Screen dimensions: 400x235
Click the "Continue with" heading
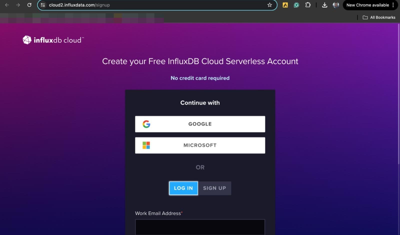(200, 103)
